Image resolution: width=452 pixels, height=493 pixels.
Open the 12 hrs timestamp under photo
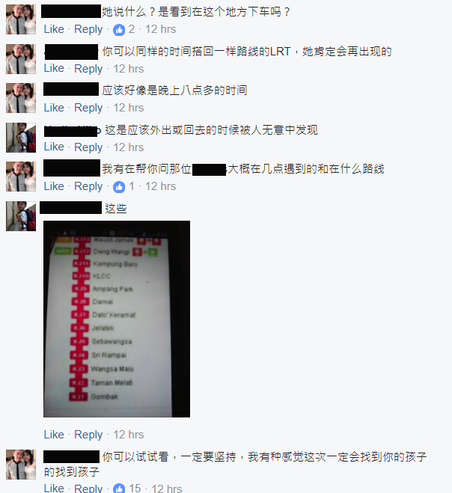tap(128, 435)
